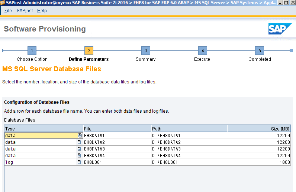Open the File menu

coord(8,11)
